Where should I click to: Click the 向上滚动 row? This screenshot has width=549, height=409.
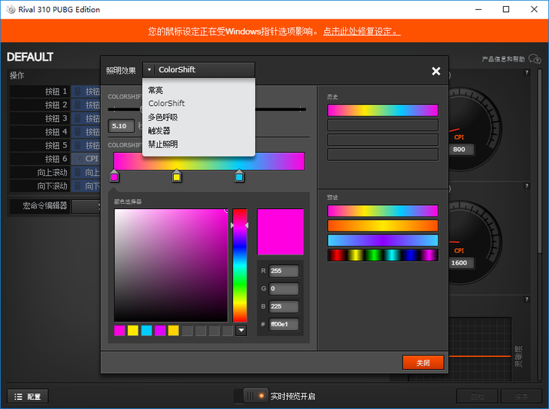[x=55, y=172]
